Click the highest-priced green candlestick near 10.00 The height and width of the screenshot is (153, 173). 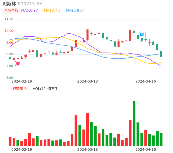click(134, 32)
